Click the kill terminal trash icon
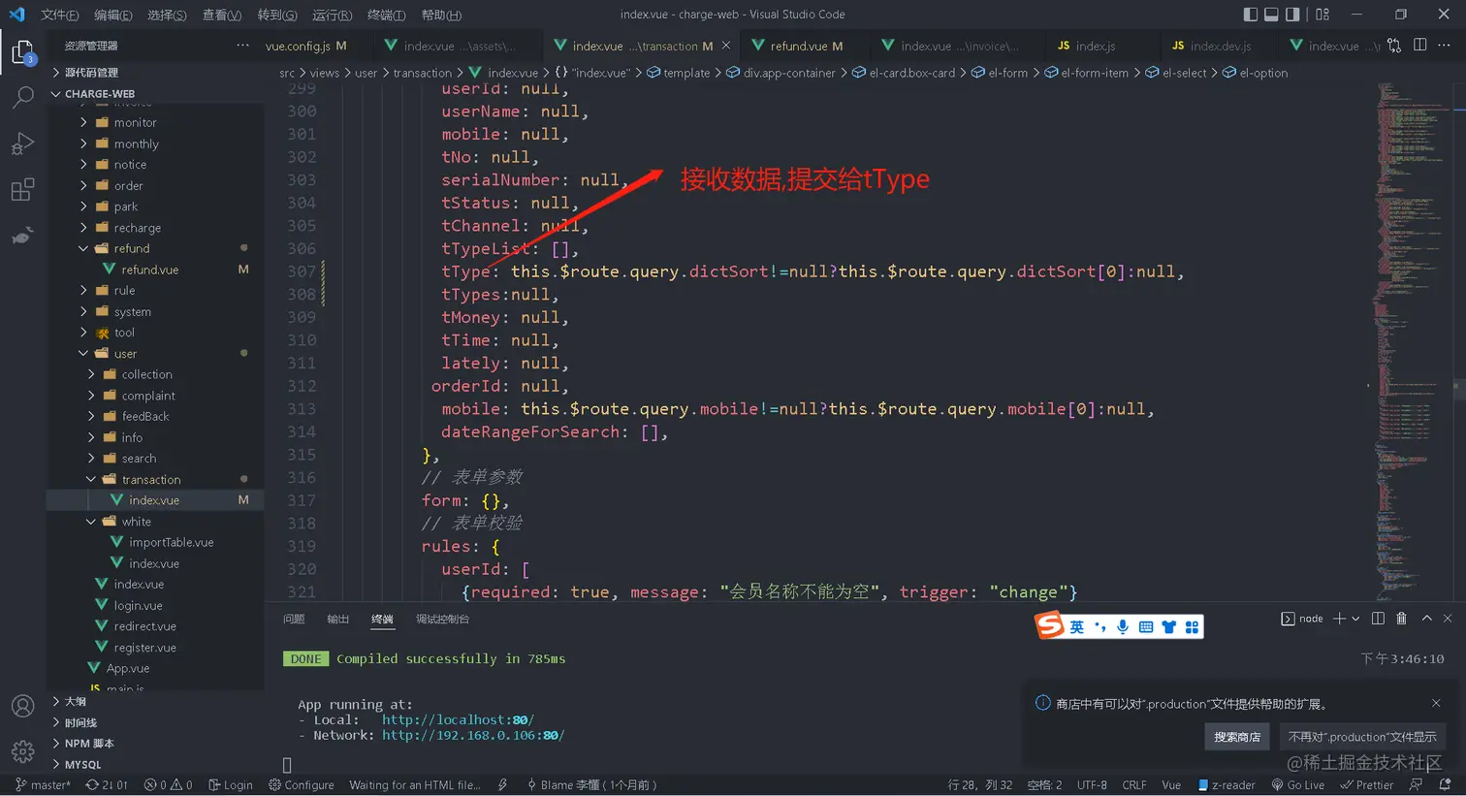The height and width of the screenshot is (796, 1466). tap(1401, 618)
